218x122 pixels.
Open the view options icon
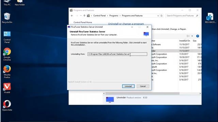(x=188, y=36)
